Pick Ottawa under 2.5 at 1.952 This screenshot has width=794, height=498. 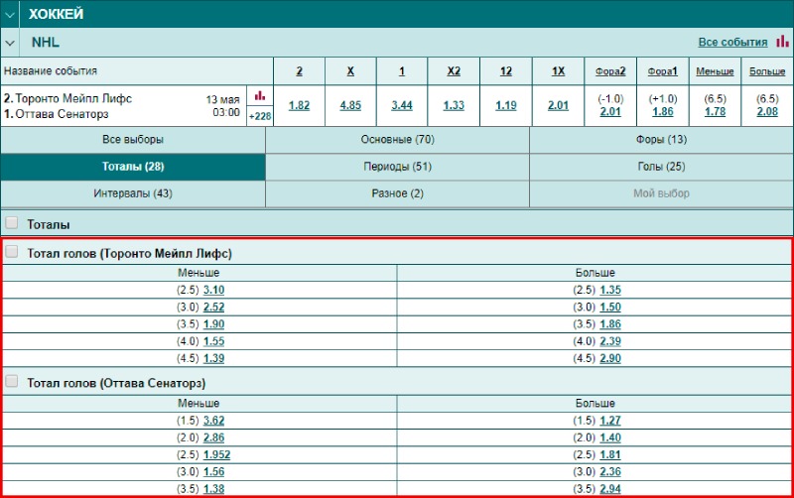(216, 455)
